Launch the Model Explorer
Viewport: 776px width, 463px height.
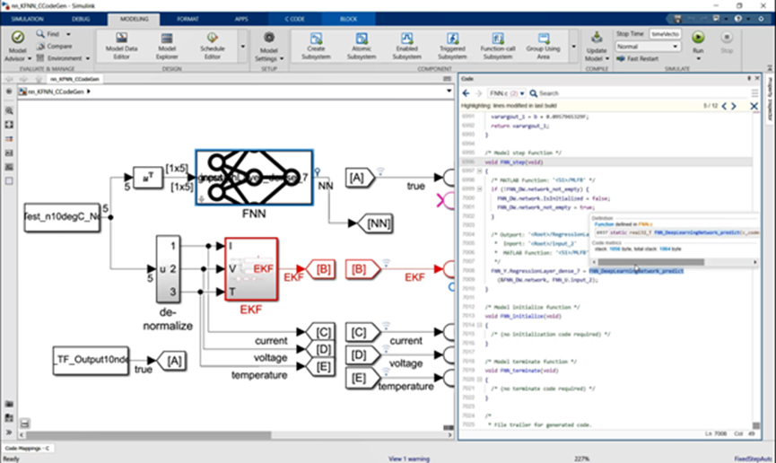click(x=167, y=46)
